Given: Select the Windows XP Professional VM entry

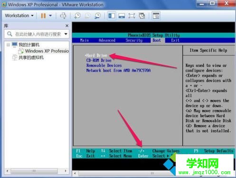Looking at the screenshot, I should tap(47, 51).
